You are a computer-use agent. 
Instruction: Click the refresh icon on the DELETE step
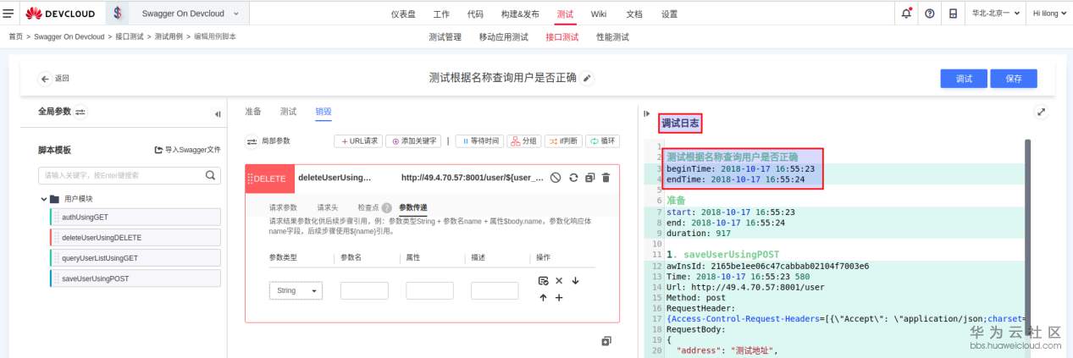tap(573, 178)
